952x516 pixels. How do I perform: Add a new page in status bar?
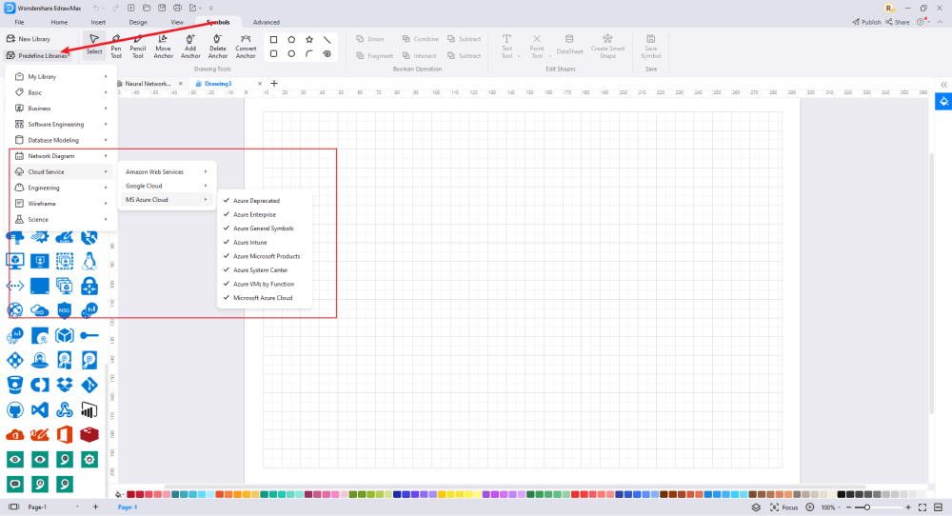click(x=95, y=506)
